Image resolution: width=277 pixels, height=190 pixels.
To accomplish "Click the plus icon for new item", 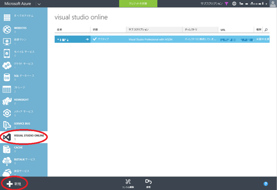I will click(x=10, y=184).
